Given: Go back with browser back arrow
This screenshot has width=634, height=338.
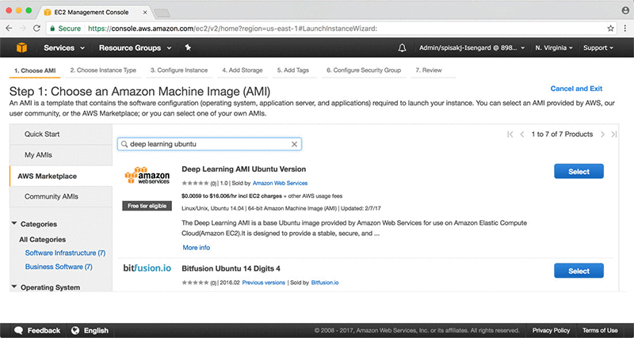Looking at the screenshot, I should tap(9, 28).
